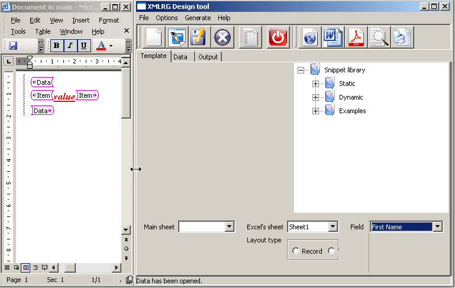Toggle Italic formatting in Word
This screenshot has width=455, height=288.
70,46
